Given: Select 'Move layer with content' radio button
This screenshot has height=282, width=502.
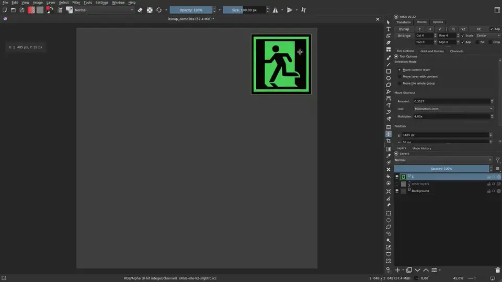Looking at the screenshot, I should 399,76.
